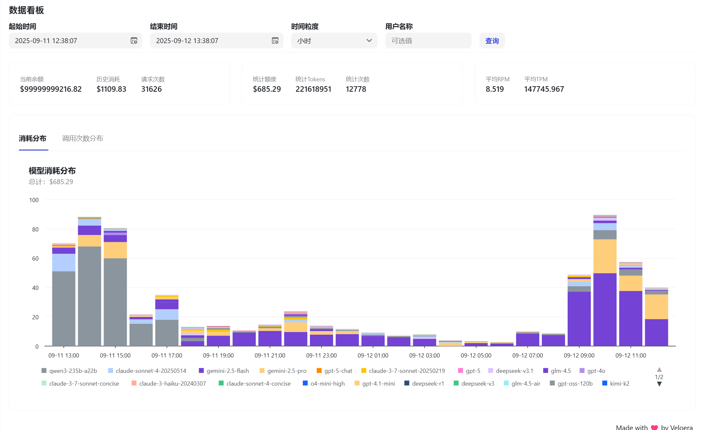Toggle deepseek-r1 legend entry
703x430 pixels.
click(424, 384)
